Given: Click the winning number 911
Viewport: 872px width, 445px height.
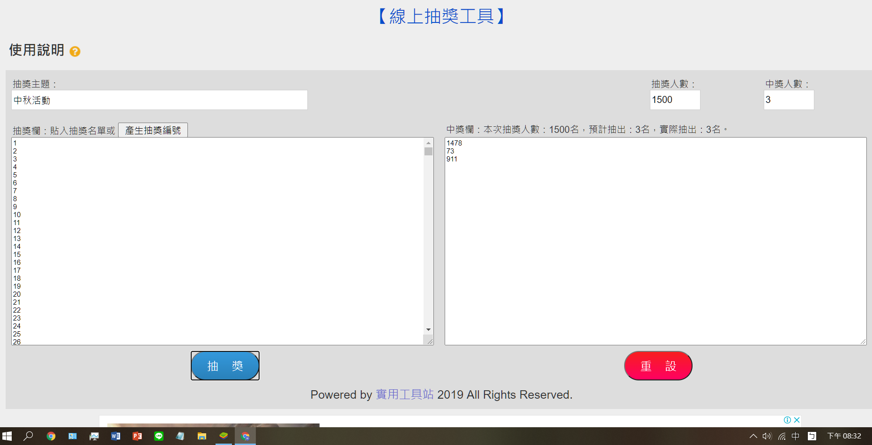Looking at the screenshot, I should tap(452, 159).
